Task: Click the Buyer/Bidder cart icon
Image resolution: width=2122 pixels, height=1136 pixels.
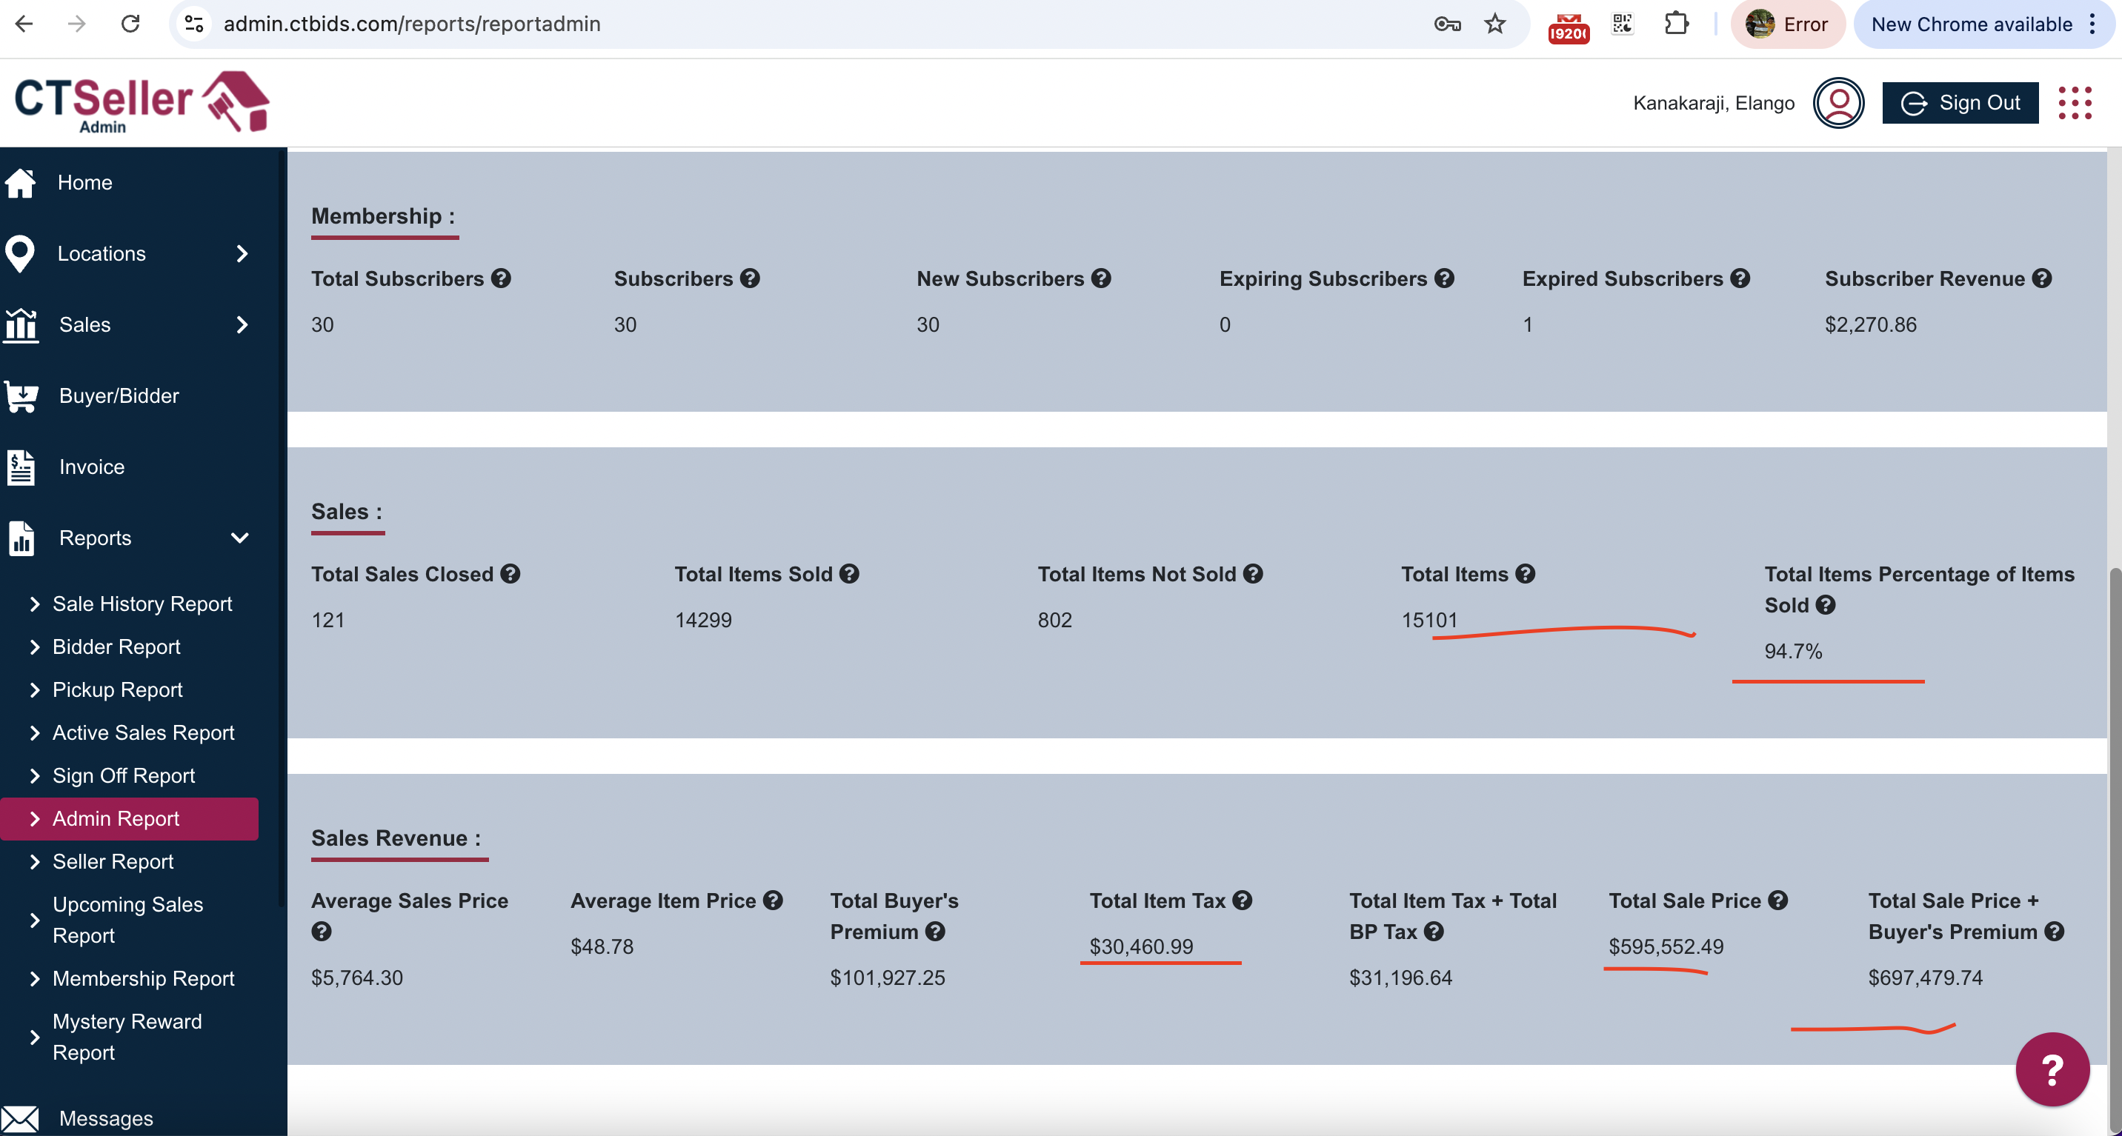Action: (x=21, y=396)
